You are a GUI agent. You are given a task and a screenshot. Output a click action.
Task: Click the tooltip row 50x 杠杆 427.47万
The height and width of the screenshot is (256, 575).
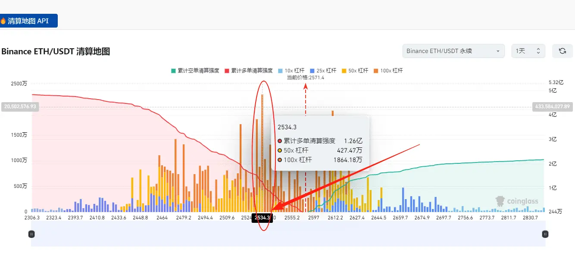click(320, 150)
